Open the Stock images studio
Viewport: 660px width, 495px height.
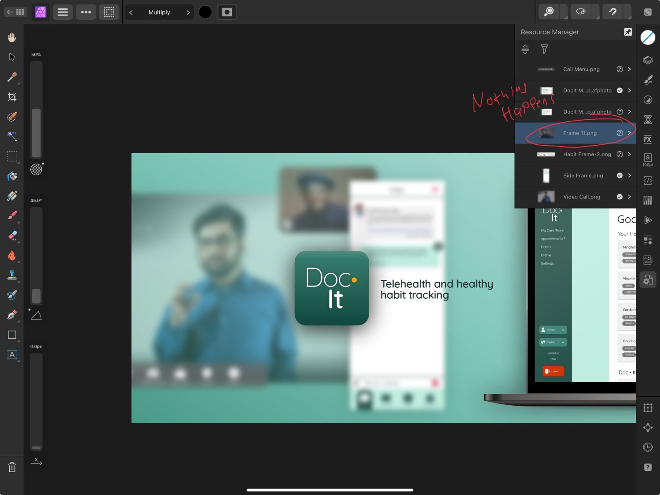tap(648, 260)
